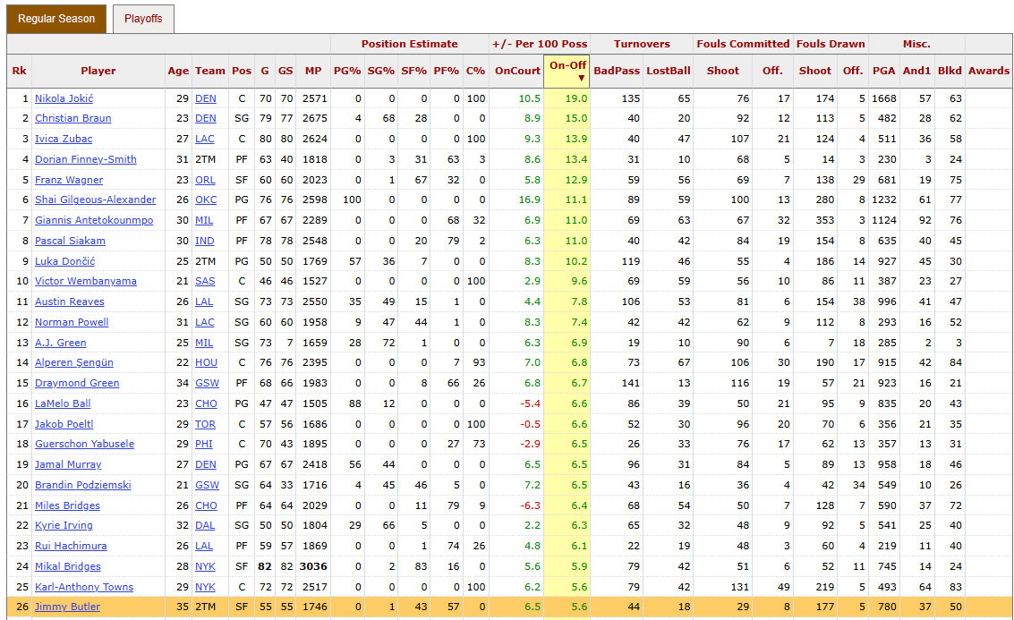The image size is (1014, 620).
Task: Sort by MP column header
Action: (x=313, y=71)
